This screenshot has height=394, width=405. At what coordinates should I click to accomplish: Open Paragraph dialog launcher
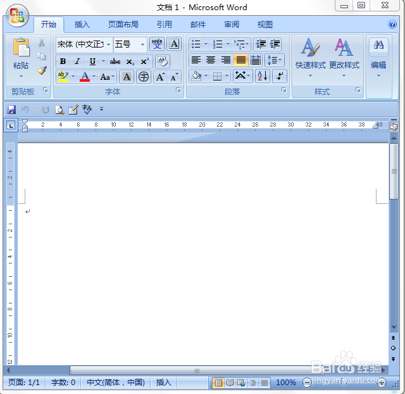point(284,90)
